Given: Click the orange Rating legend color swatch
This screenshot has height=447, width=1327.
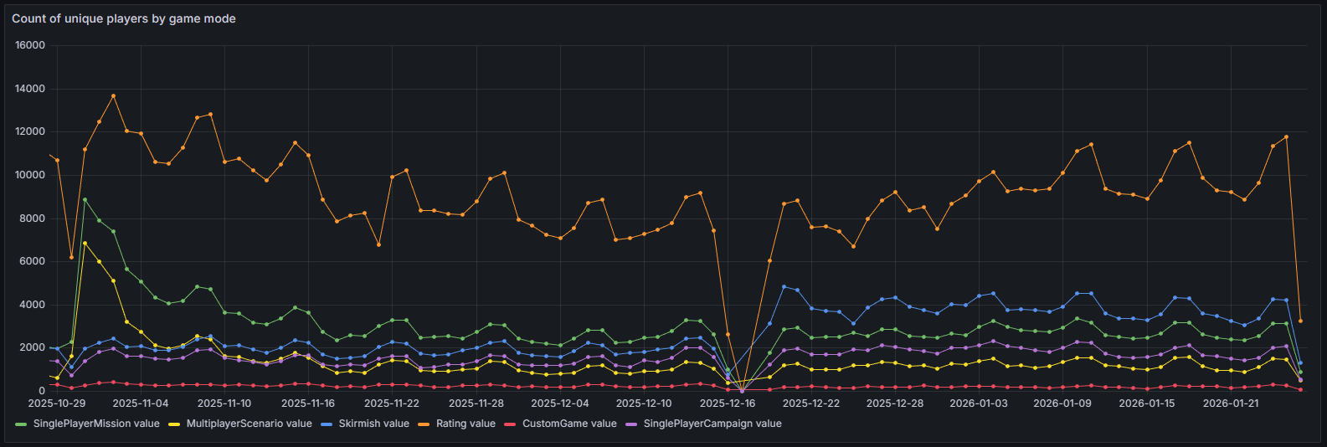Looking at the screenshot, I should pos(424,424).
